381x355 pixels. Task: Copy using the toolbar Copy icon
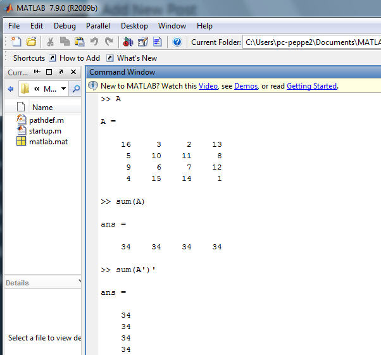coord(65,42)
